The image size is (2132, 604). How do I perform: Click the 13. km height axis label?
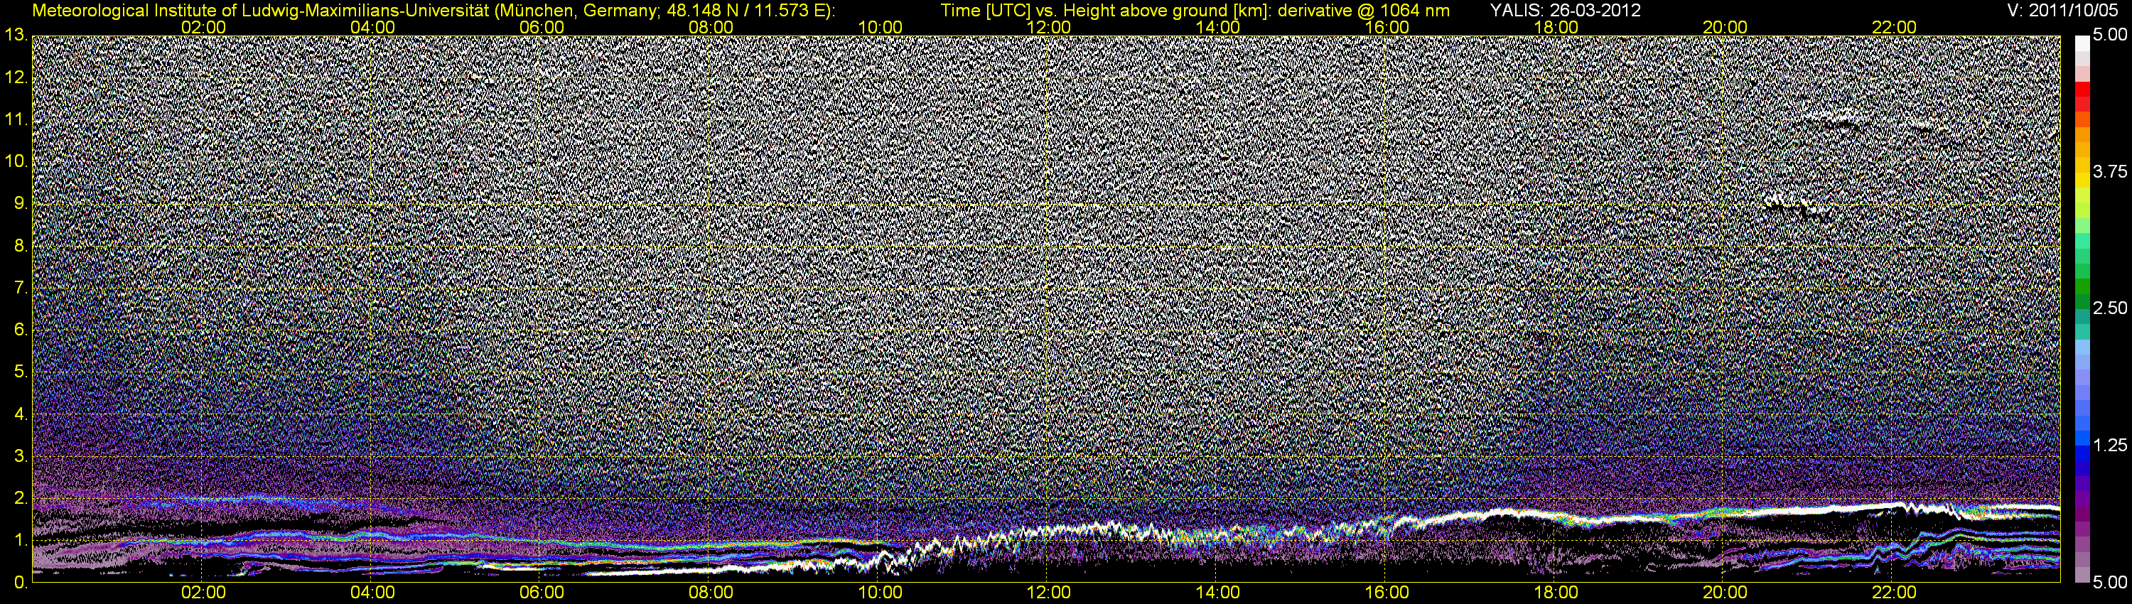tap(16, 35)
